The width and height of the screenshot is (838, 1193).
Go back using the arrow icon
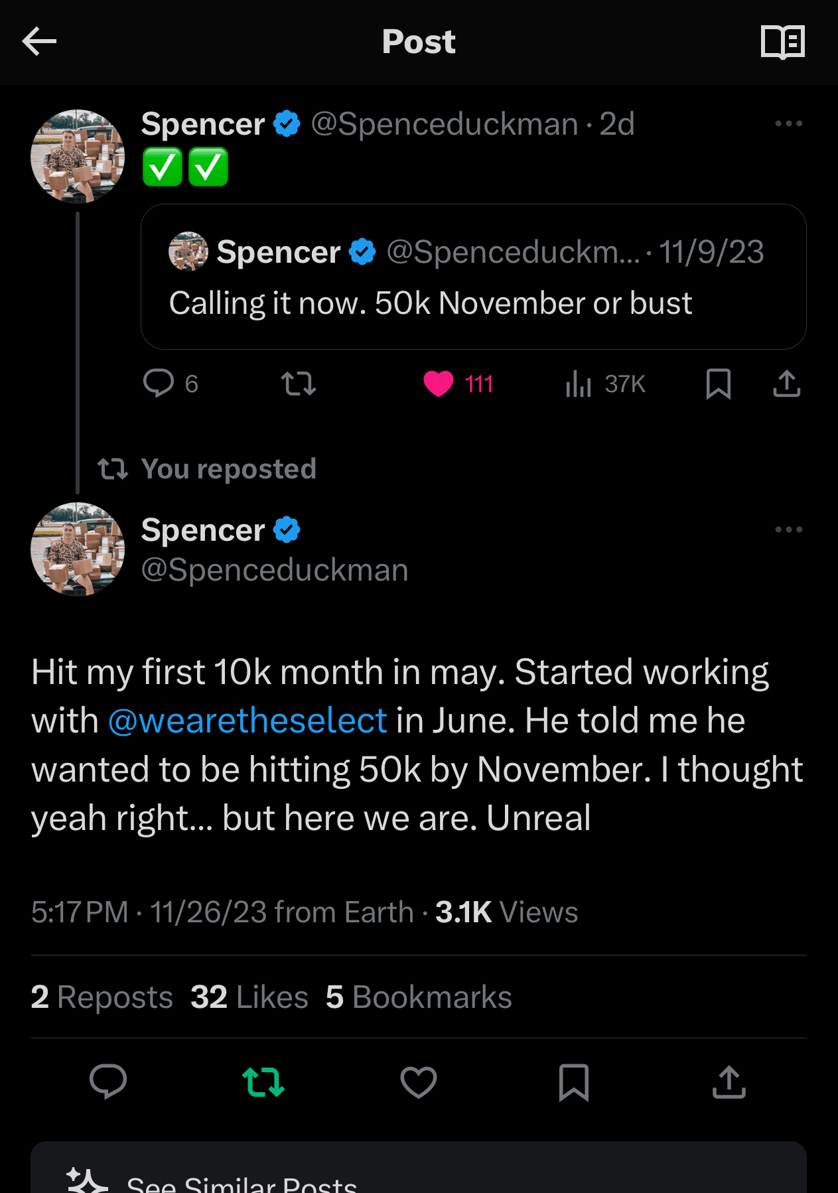[x=40, y=42]
